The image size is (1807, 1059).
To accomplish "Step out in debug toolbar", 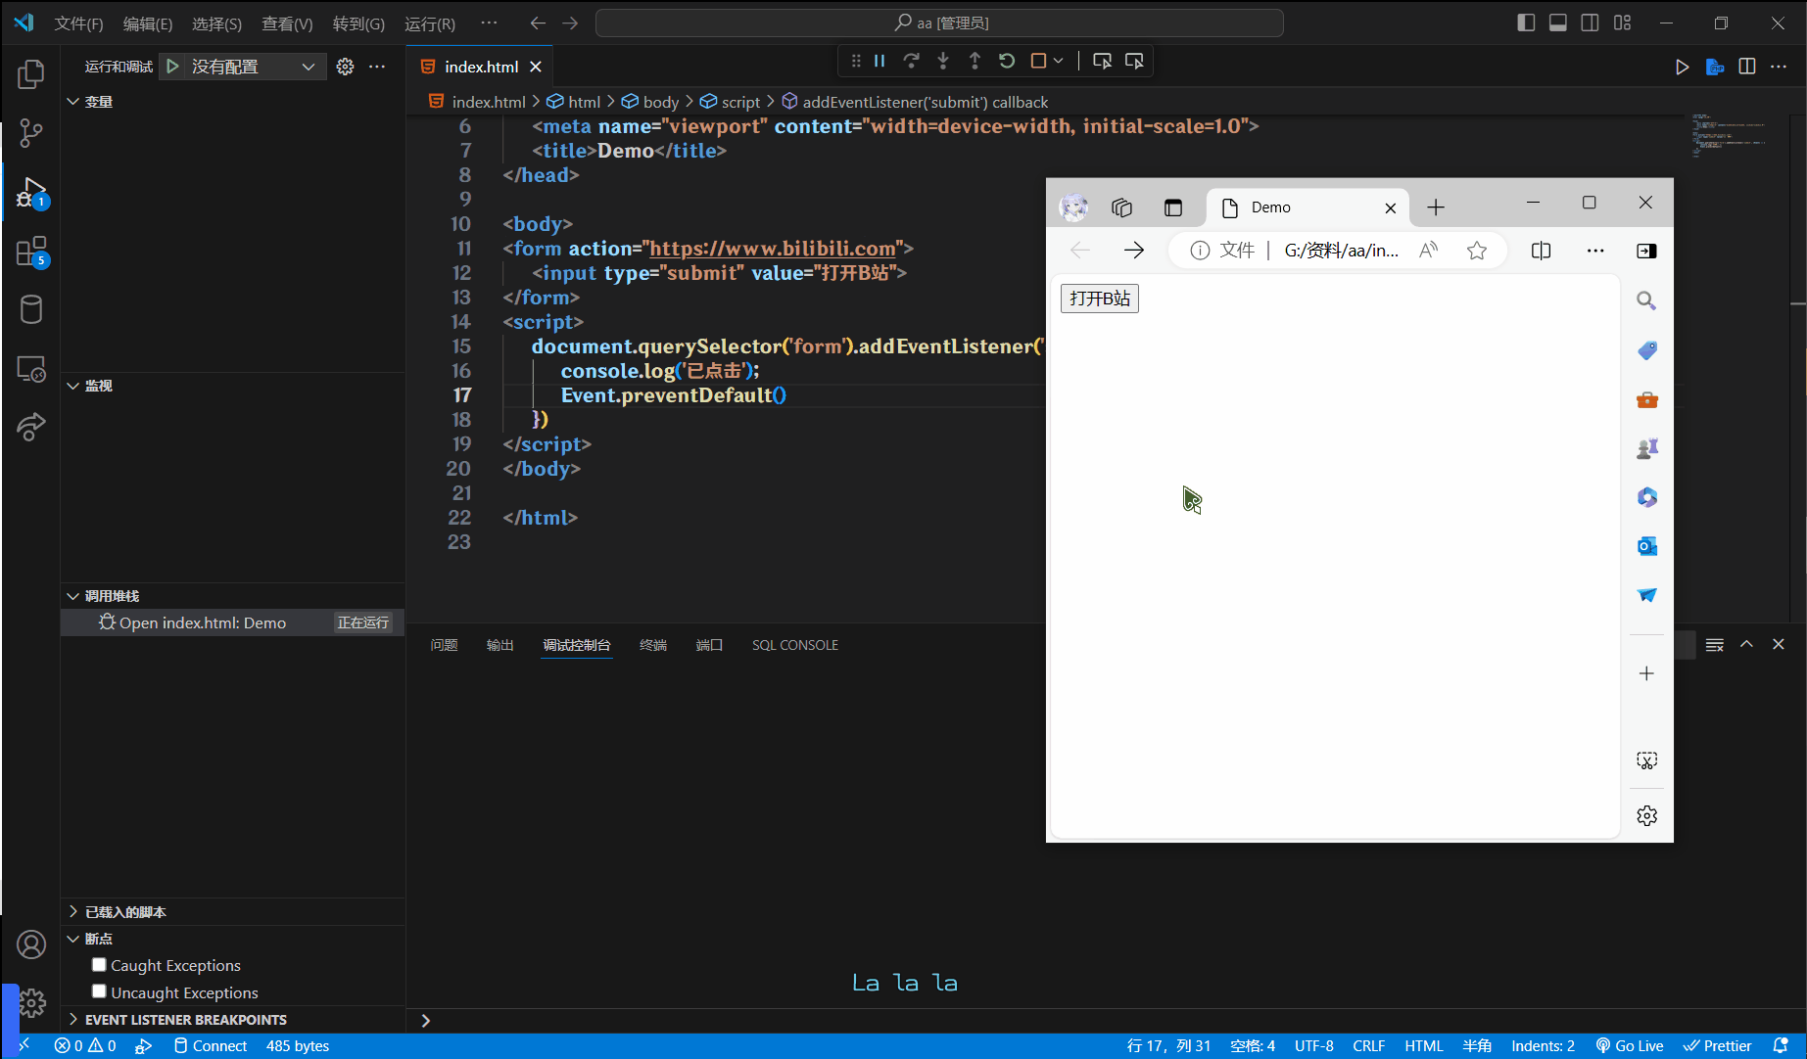I will click(x=975, y=61).
